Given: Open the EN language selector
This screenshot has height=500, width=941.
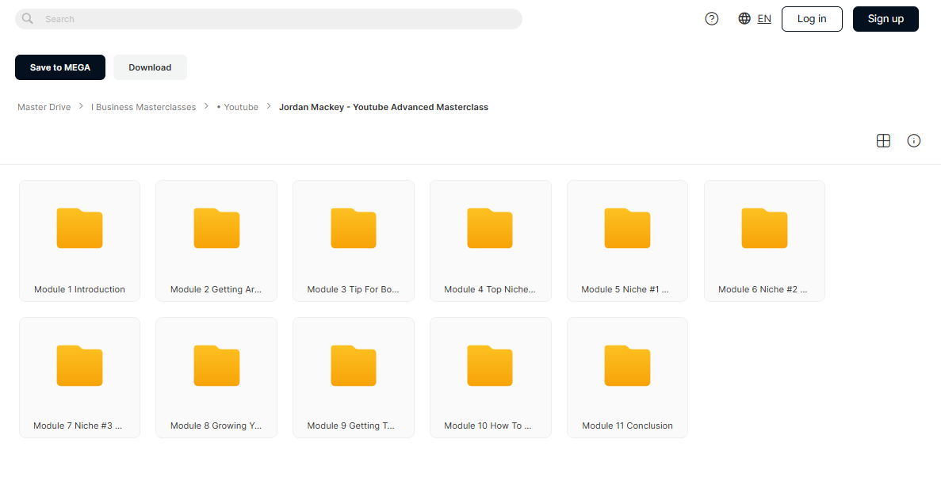Looking at the screenshot, I should [x=764, y=18].
